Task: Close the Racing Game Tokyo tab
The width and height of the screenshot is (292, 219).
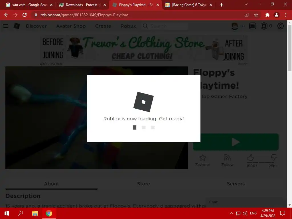Action: 211,5
